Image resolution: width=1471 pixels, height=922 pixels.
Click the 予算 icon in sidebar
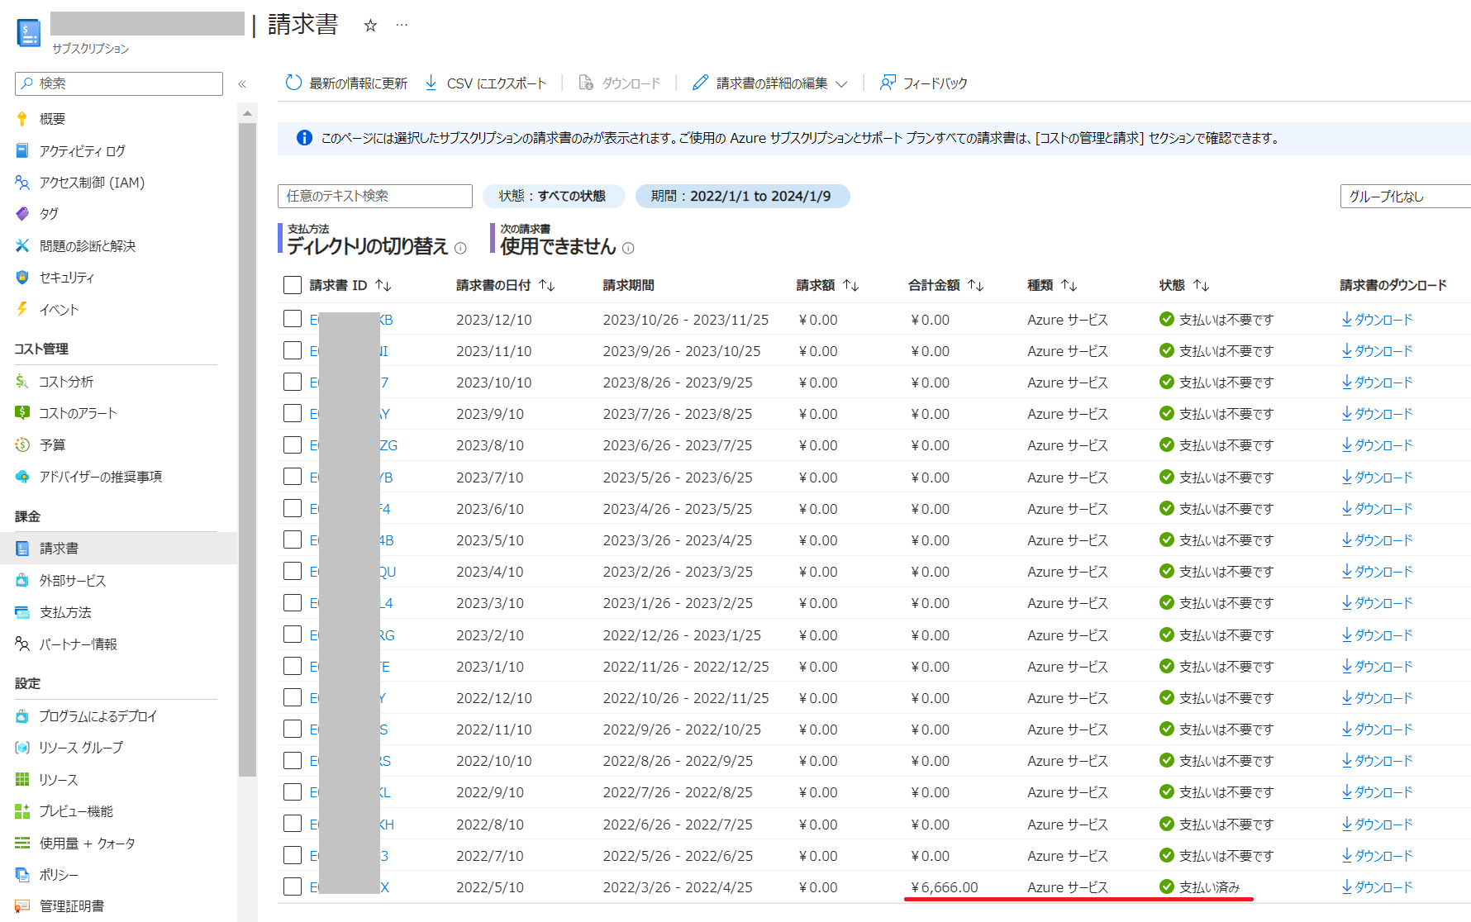[x=22, y=444]
